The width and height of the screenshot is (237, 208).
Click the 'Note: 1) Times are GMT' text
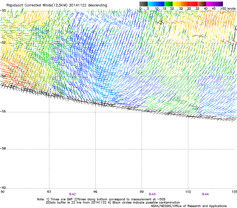tap(55, 199)
